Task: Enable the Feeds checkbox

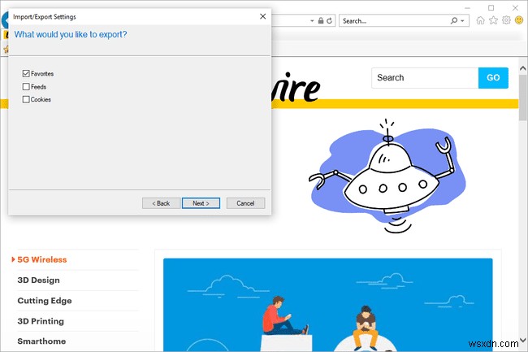Action: pos(26,86)
